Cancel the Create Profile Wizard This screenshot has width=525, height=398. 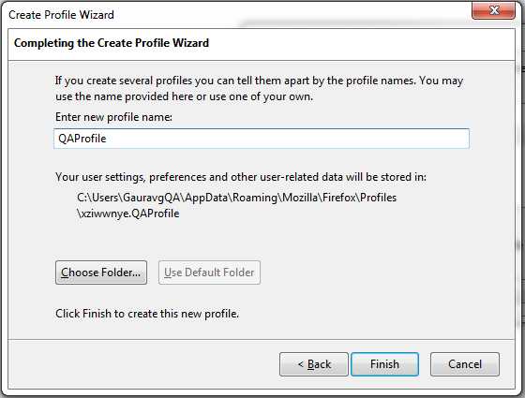(x=465, y=364)
